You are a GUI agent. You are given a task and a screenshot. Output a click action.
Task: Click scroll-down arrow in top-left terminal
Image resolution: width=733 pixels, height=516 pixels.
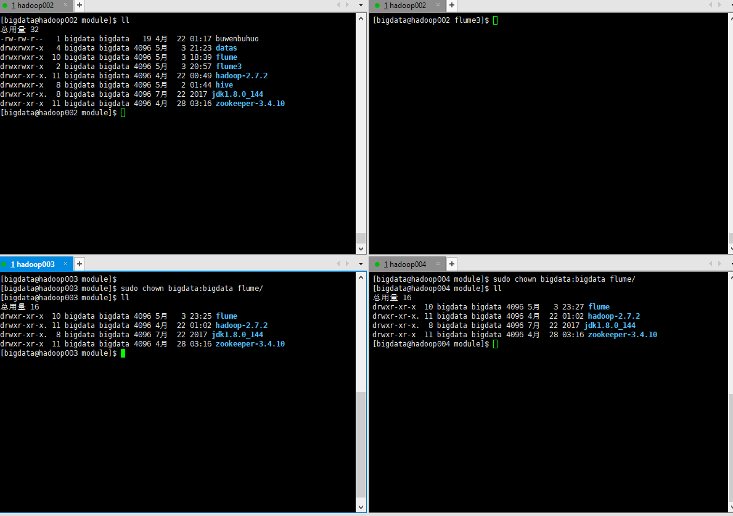[x=361, y=248]
